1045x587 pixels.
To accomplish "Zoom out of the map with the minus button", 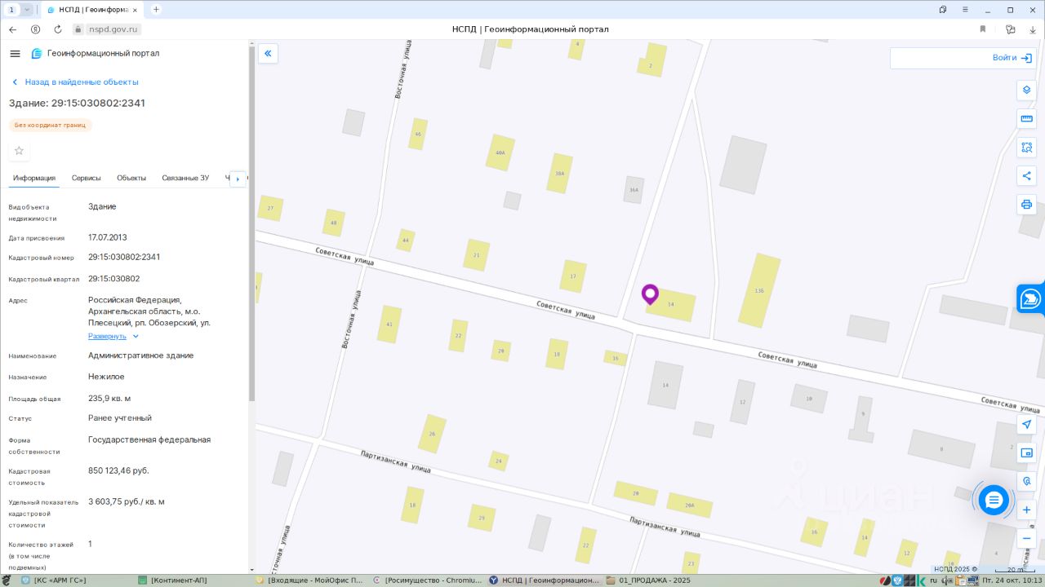I will [x=1026, y=538].
